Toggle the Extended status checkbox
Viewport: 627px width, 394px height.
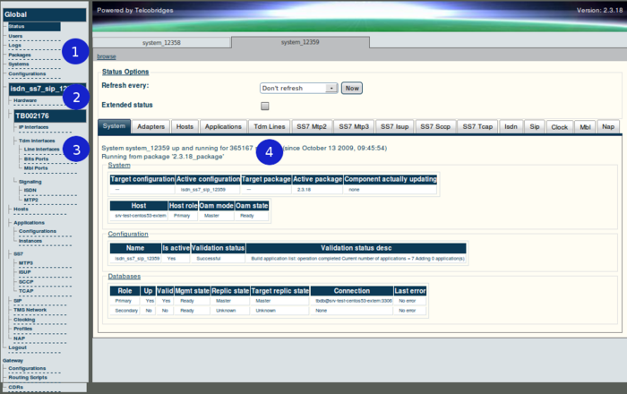pyautogui.click(x=265, y=106)
